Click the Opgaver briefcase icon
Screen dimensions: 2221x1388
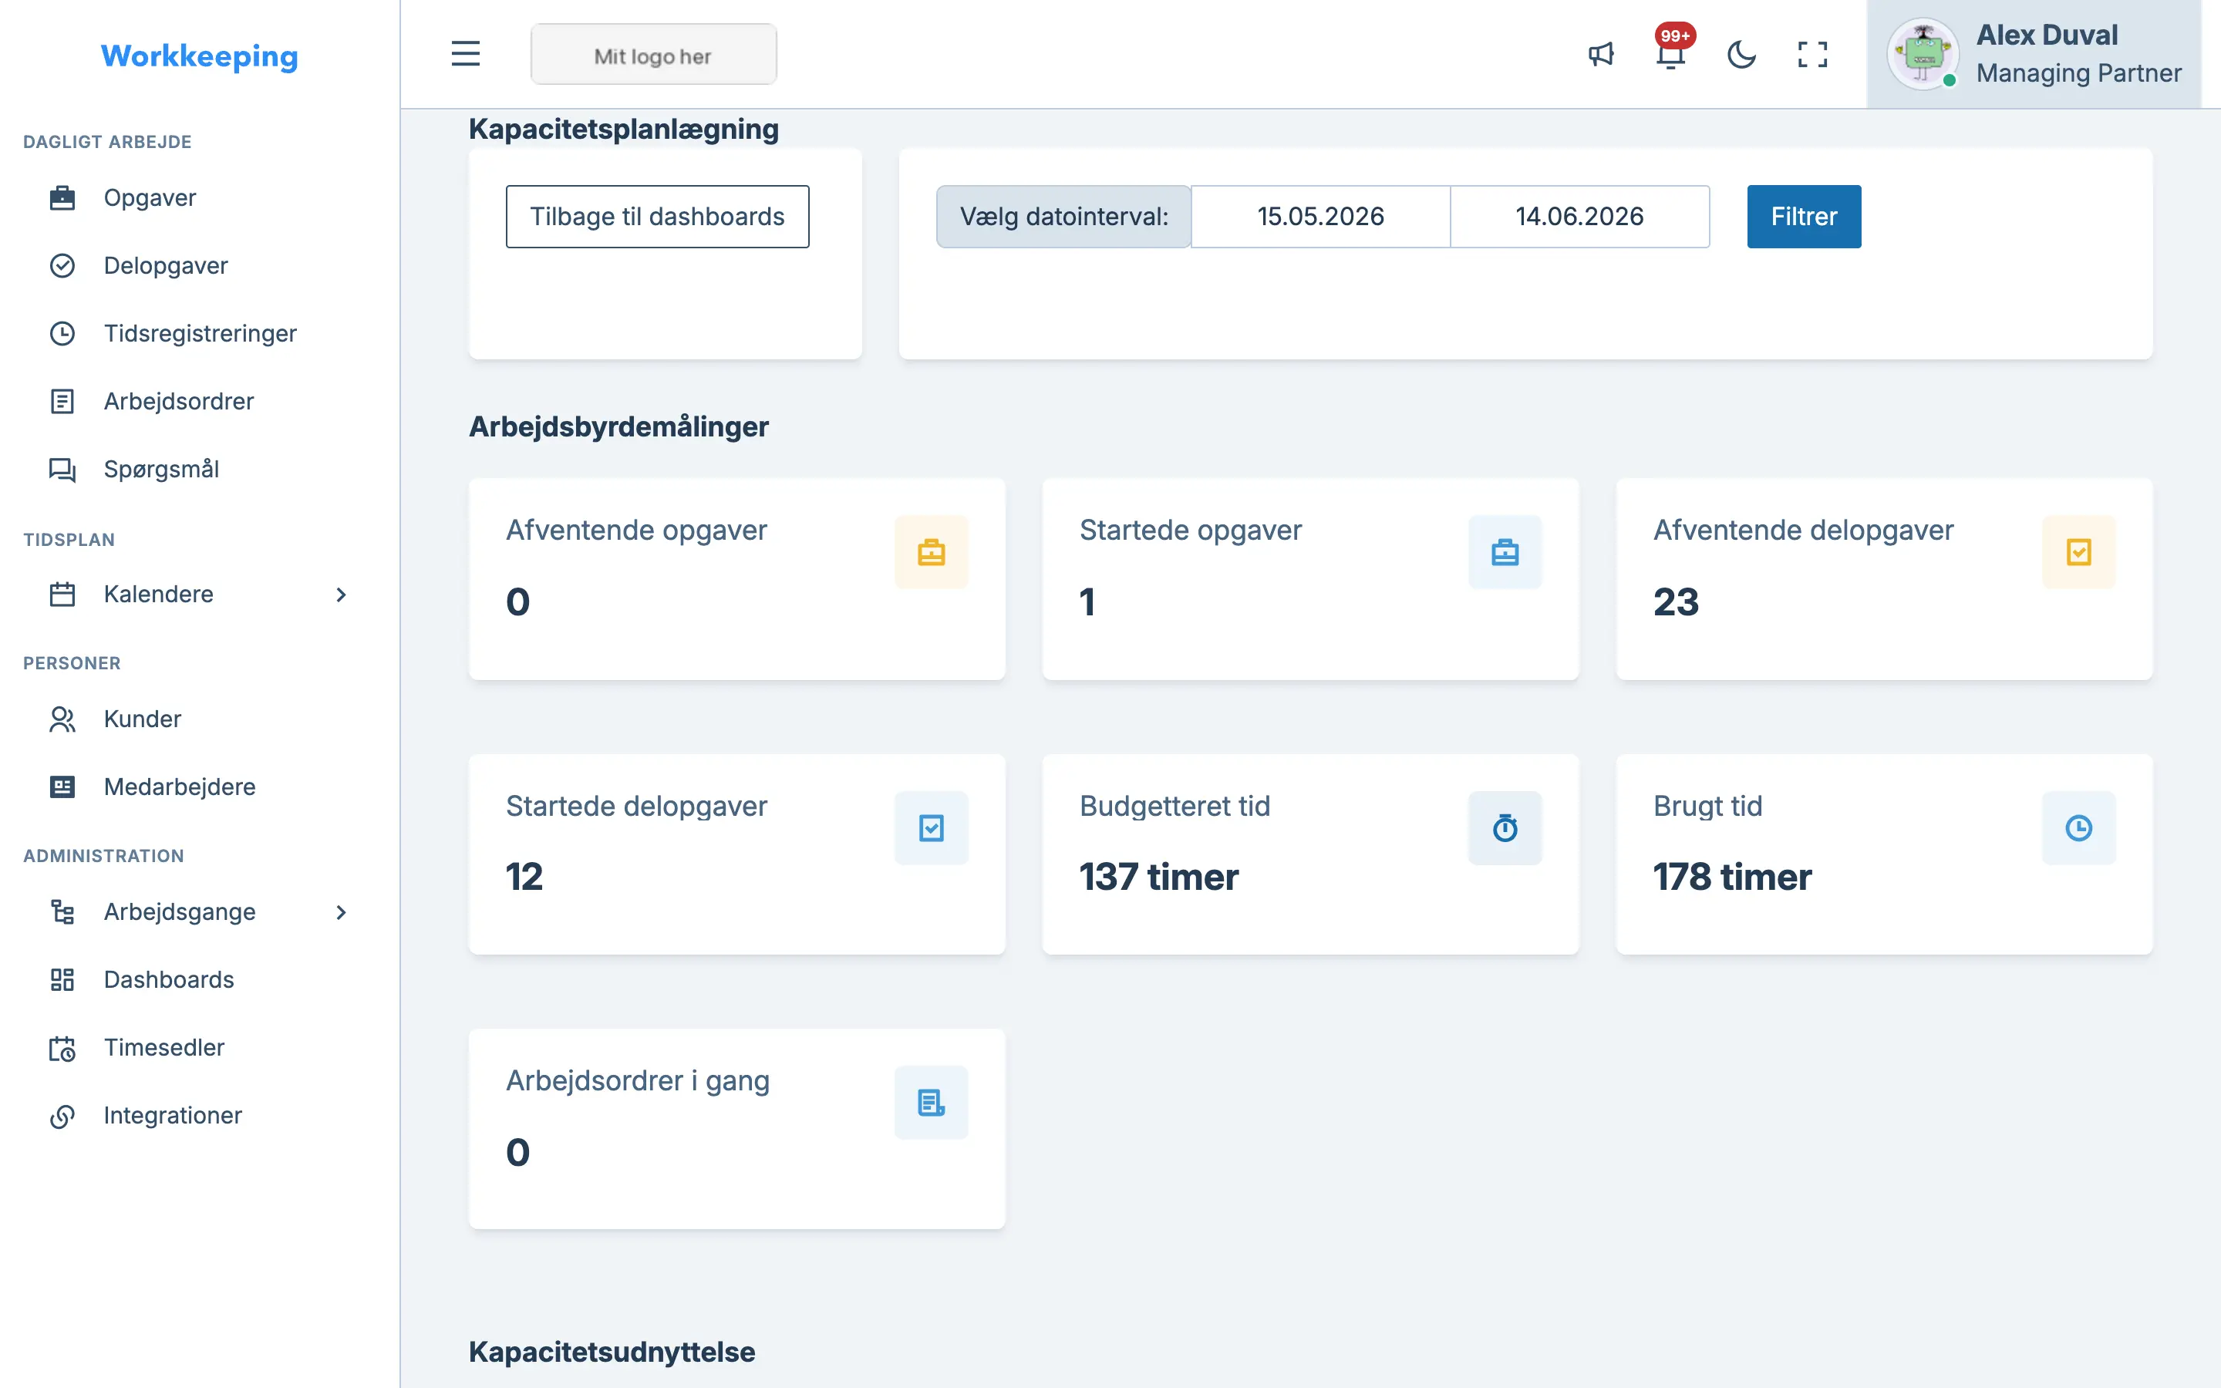[x=62, y=197]
